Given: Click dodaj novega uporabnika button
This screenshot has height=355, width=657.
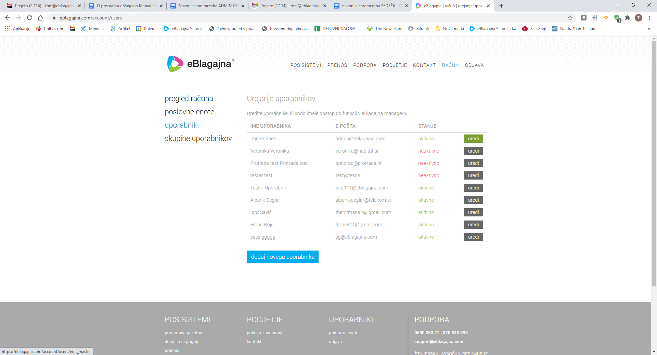Looking at the screenshot, I should click(283, 257).
